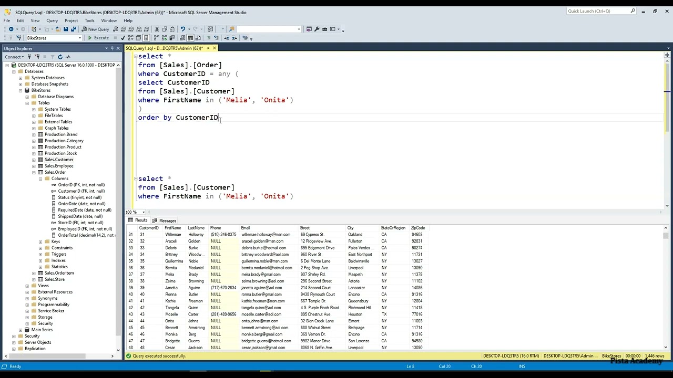Expand the Database Snapshots node
This screenshot has height=378, width=673.
(21, 84)
